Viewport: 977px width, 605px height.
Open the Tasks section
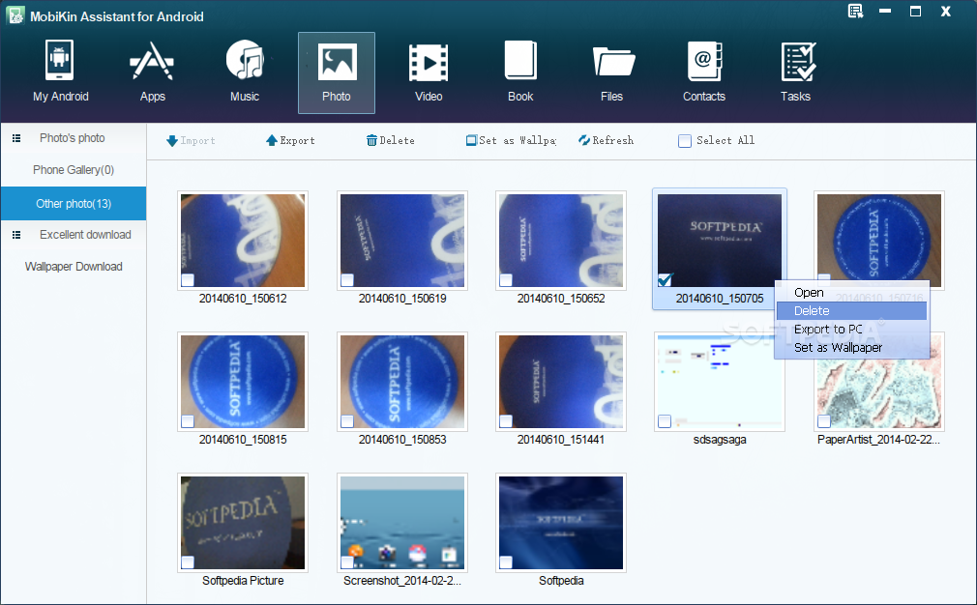click(796, 72)
